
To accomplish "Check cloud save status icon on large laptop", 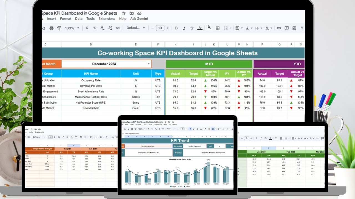I will tap(139, 13).
